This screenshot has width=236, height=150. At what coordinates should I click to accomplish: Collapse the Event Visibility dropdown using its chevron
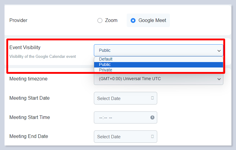click(x=219, y=51)
